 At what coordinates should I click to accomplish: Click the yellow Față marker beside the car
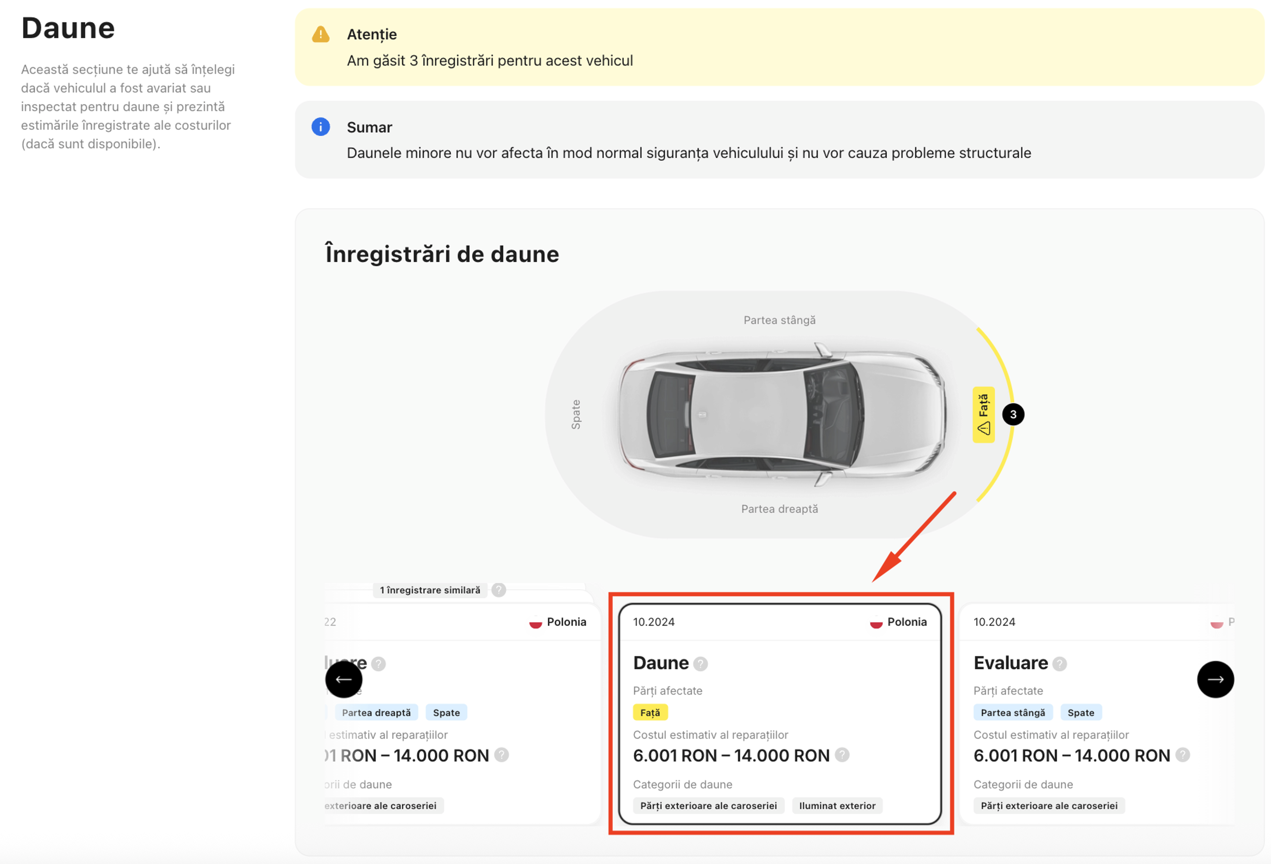[983, 414]
